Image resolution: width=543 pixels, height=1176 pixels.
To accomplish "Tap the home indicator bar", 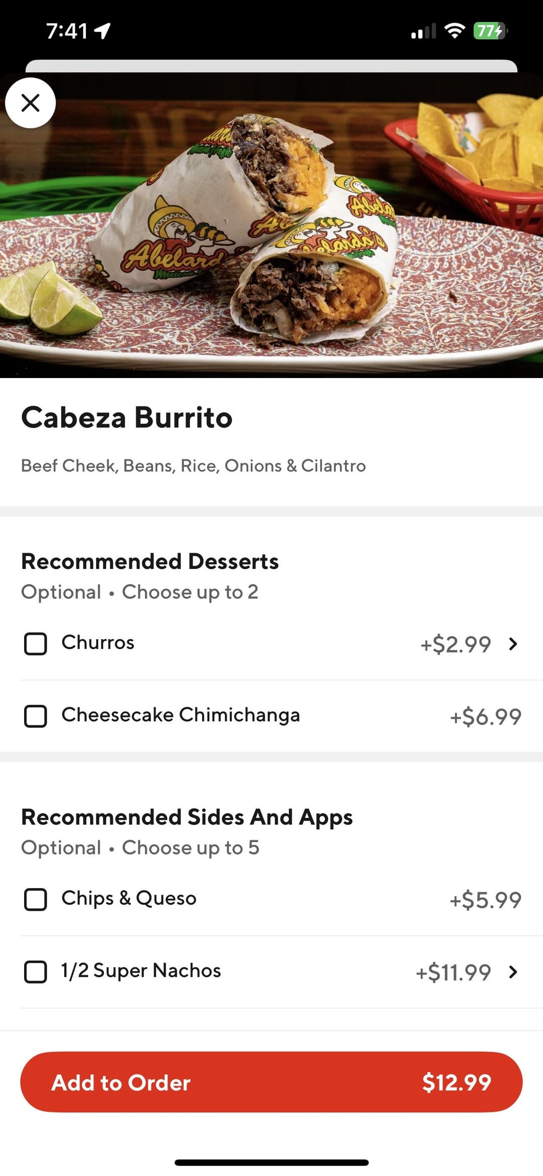I will (x=271, y=1162).
